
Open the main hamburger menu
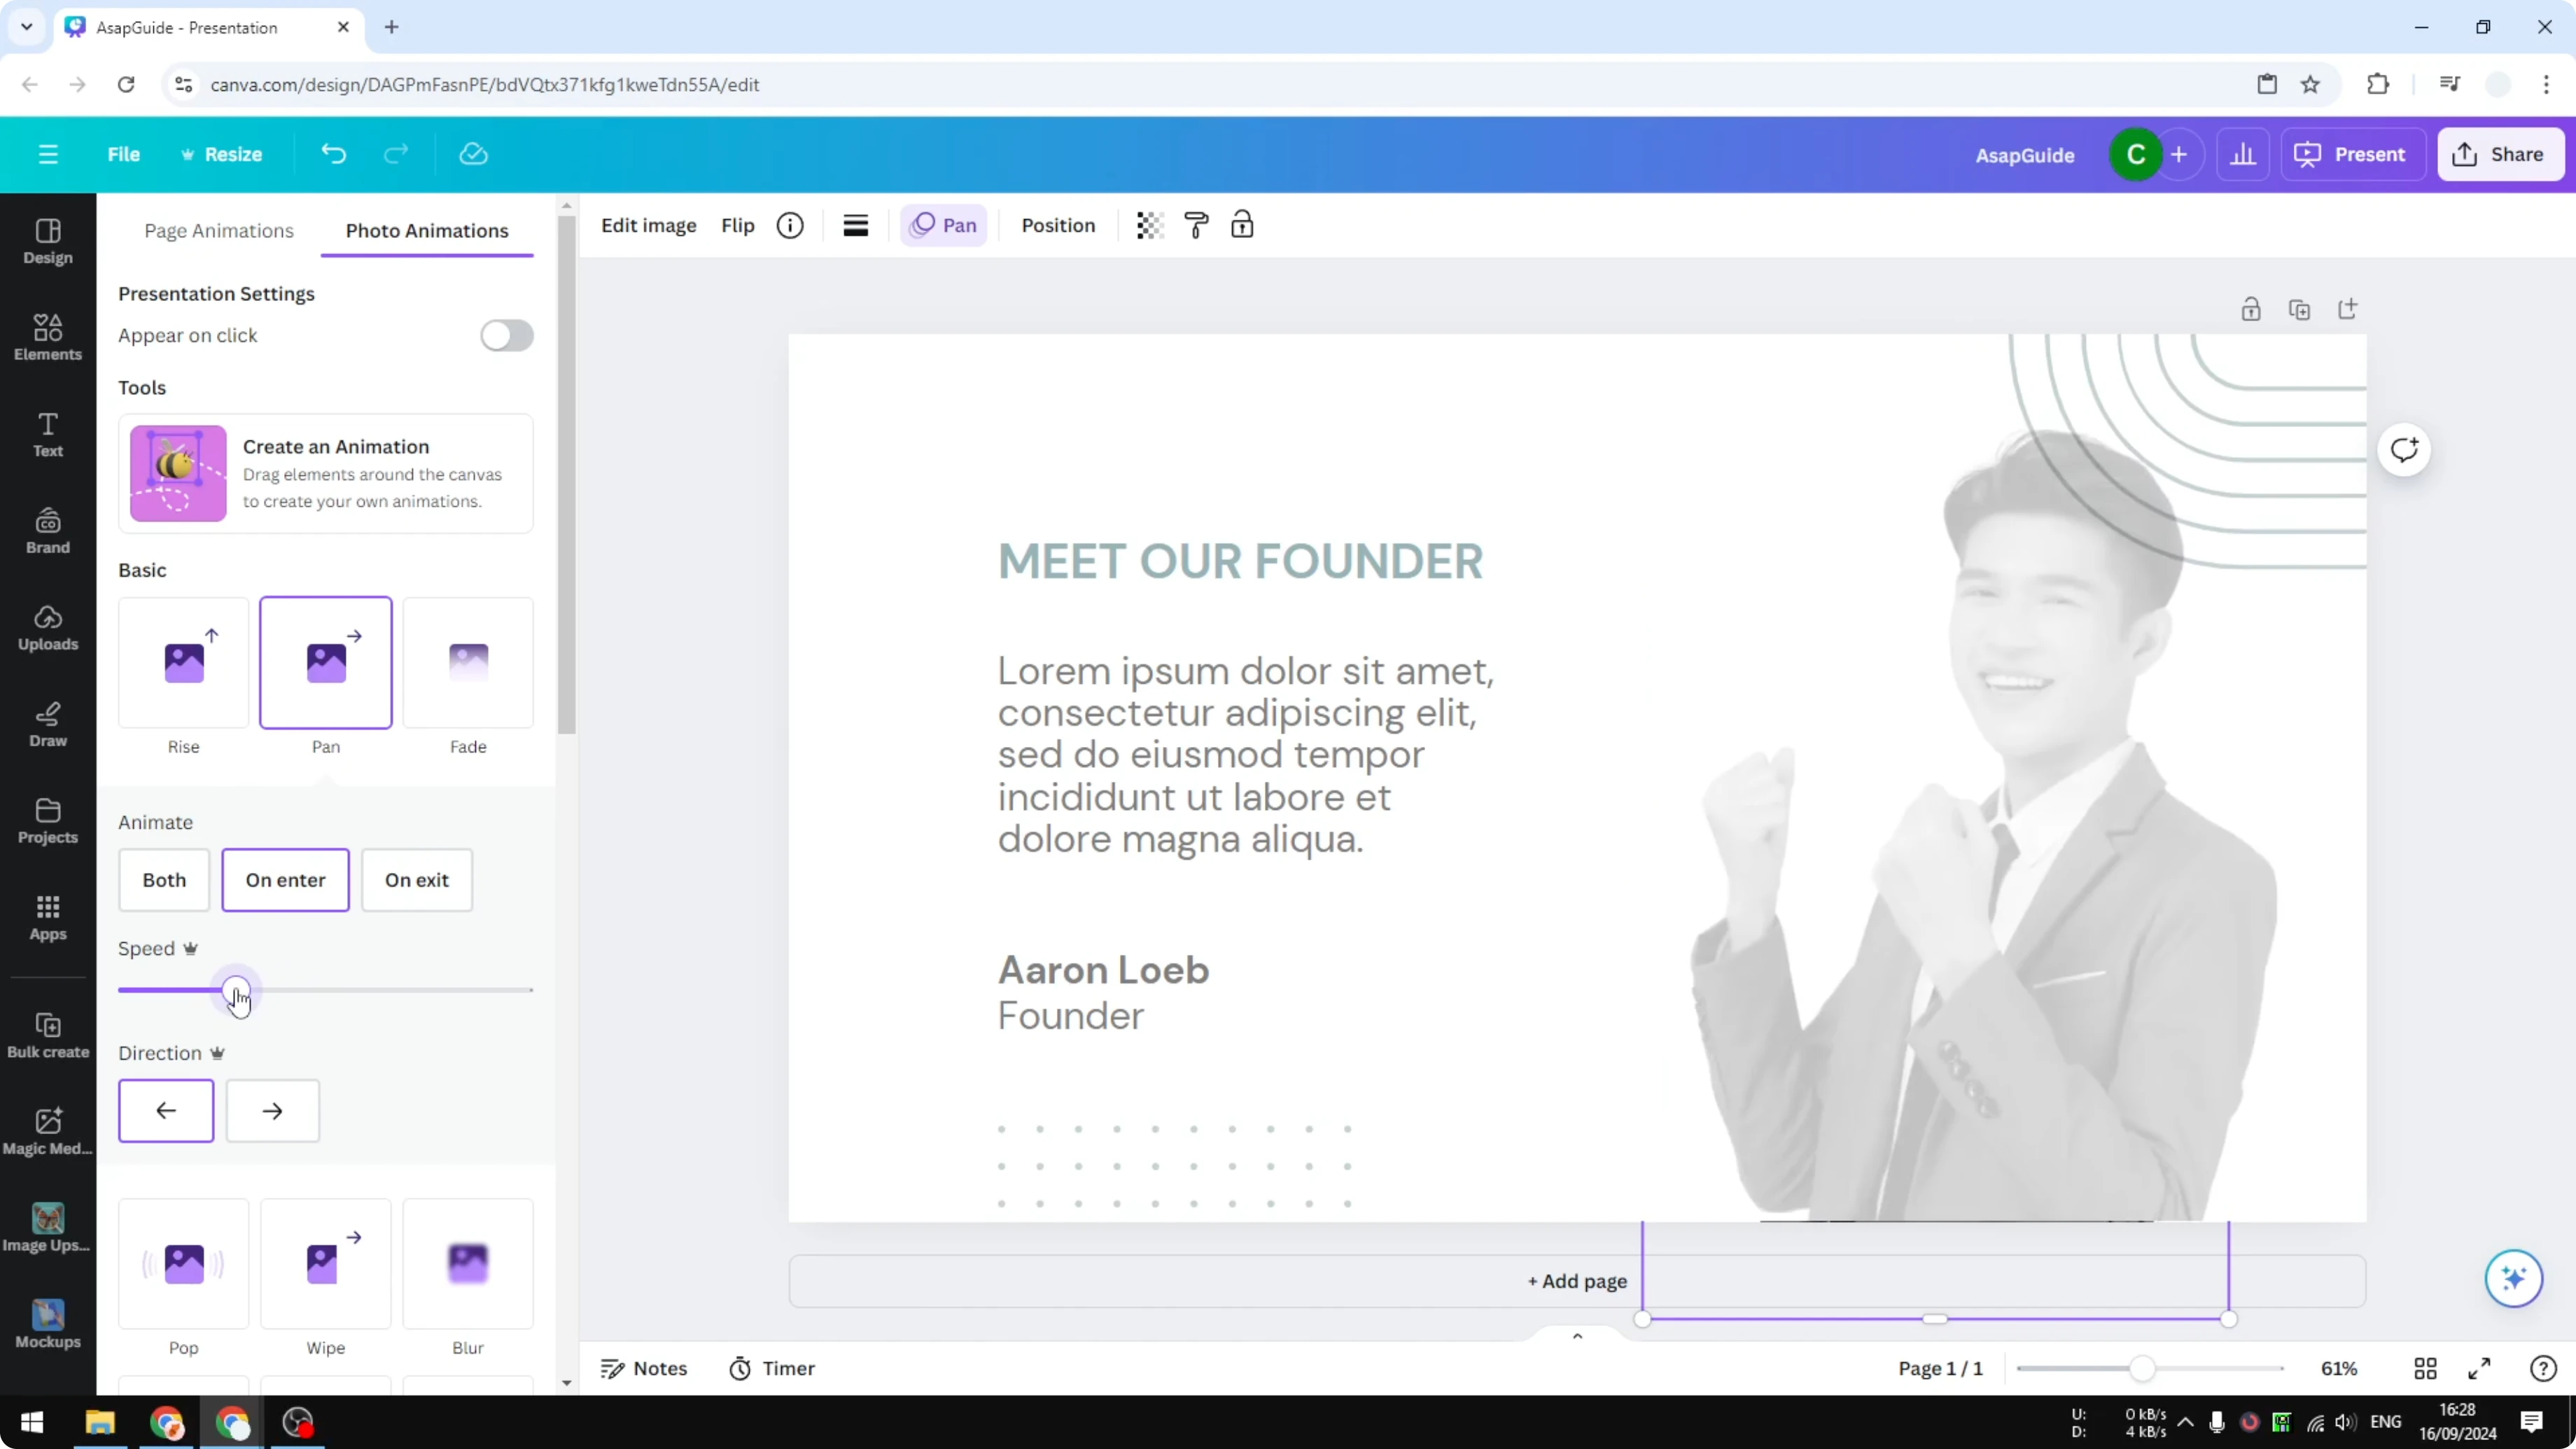click(48, 154)
